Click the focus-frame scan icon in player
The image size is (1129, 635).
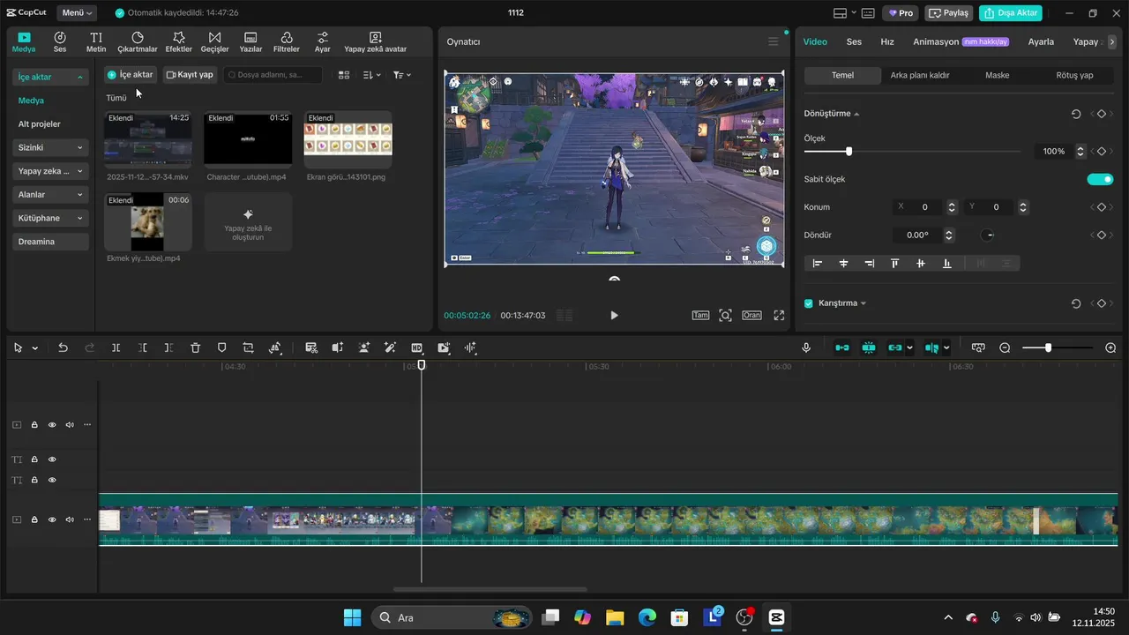point(725,315)
